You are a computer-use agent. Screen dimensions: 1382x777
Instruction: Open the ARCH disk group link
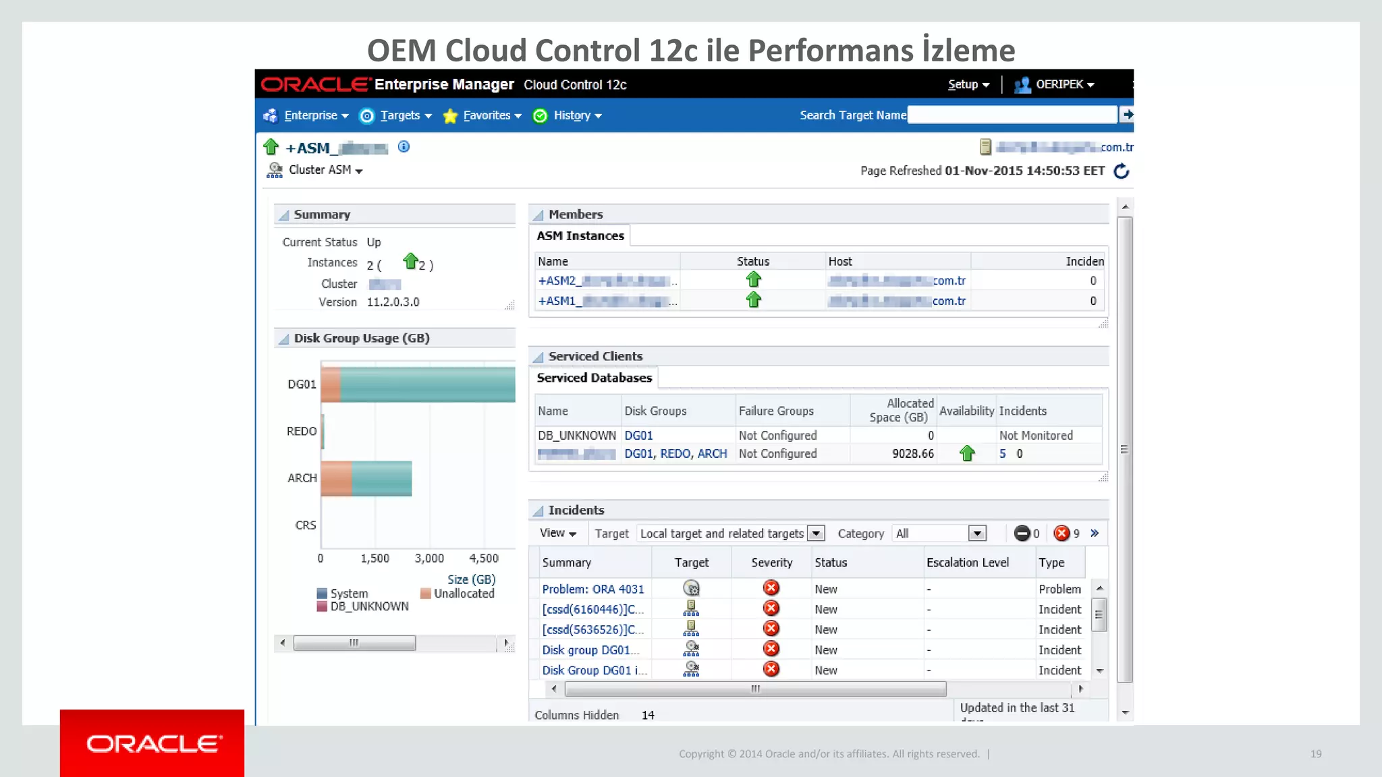pos(712,454)
